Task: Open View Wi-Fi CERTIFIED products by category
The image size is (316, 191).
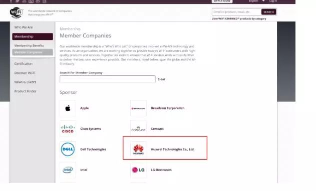Action: pyautogui.click(x=239, y=19)
